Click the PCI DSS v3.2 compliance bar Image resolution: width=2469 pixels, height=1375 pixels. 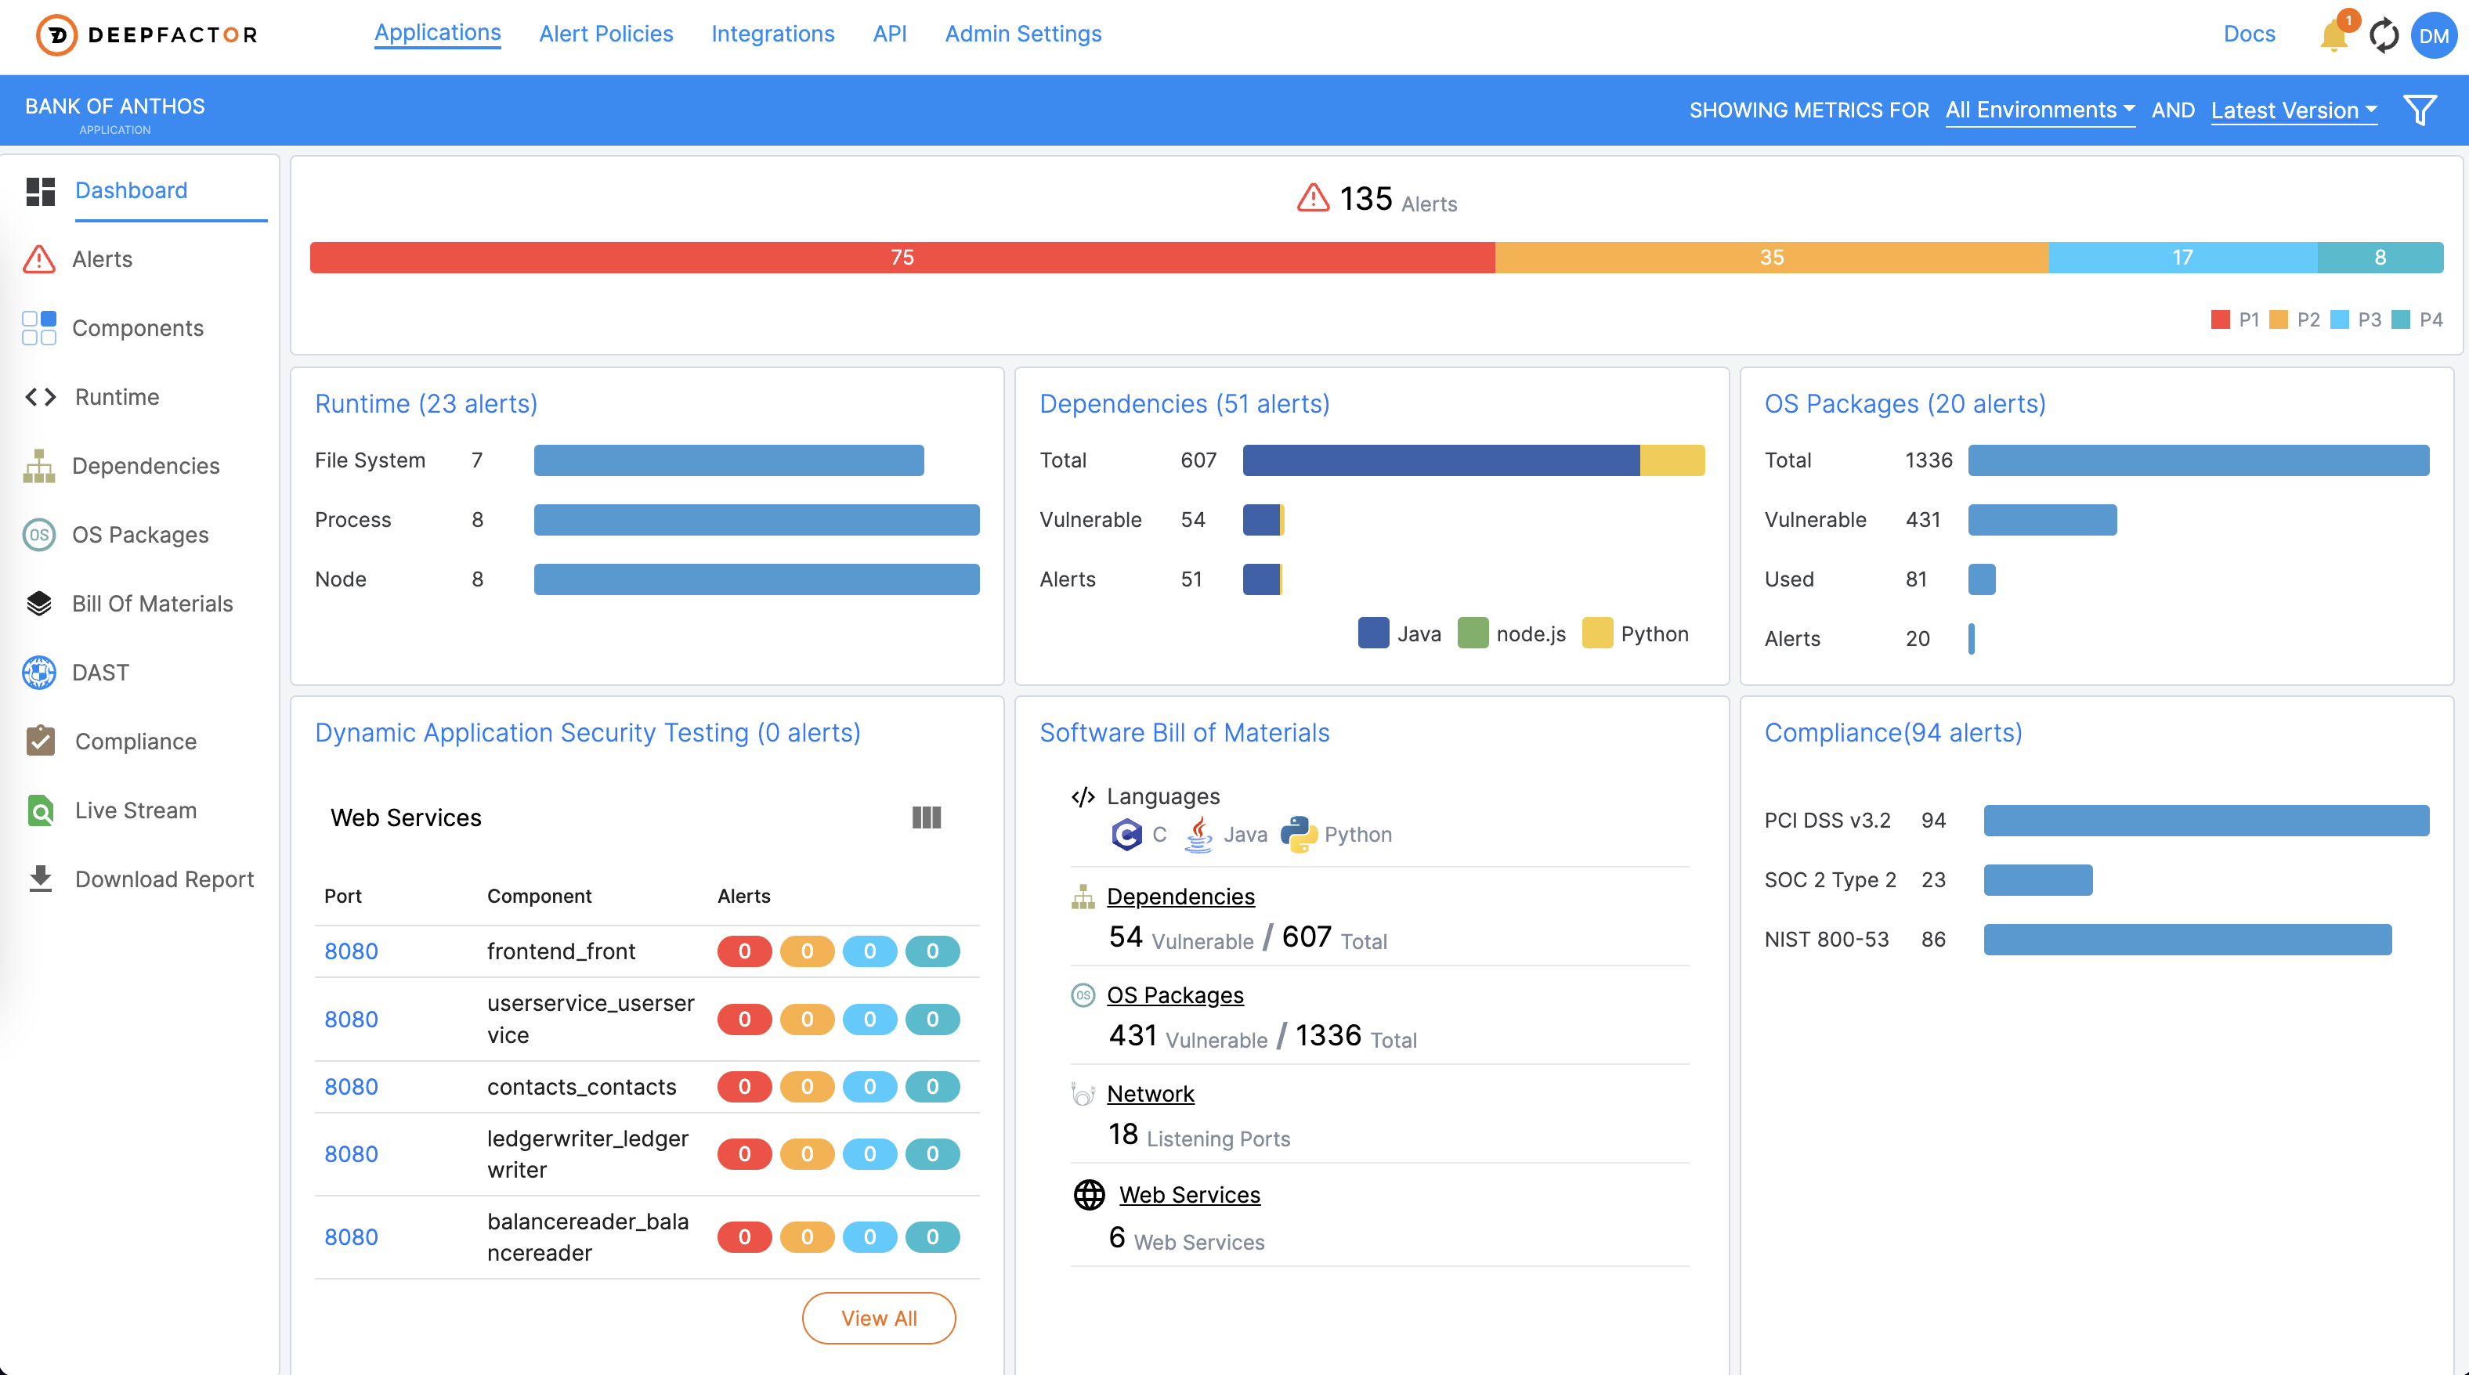pos(2207,820)
